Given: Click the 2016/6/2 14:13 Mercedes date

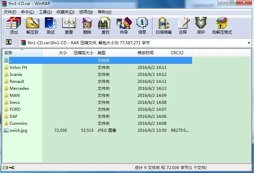Looking at the screenshot, I should coord(152,88).
